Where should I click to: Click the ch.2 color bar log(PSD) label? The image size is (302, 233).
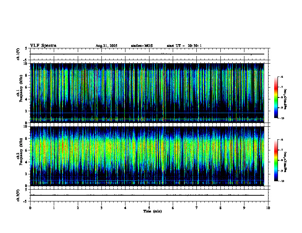point(286,162)
